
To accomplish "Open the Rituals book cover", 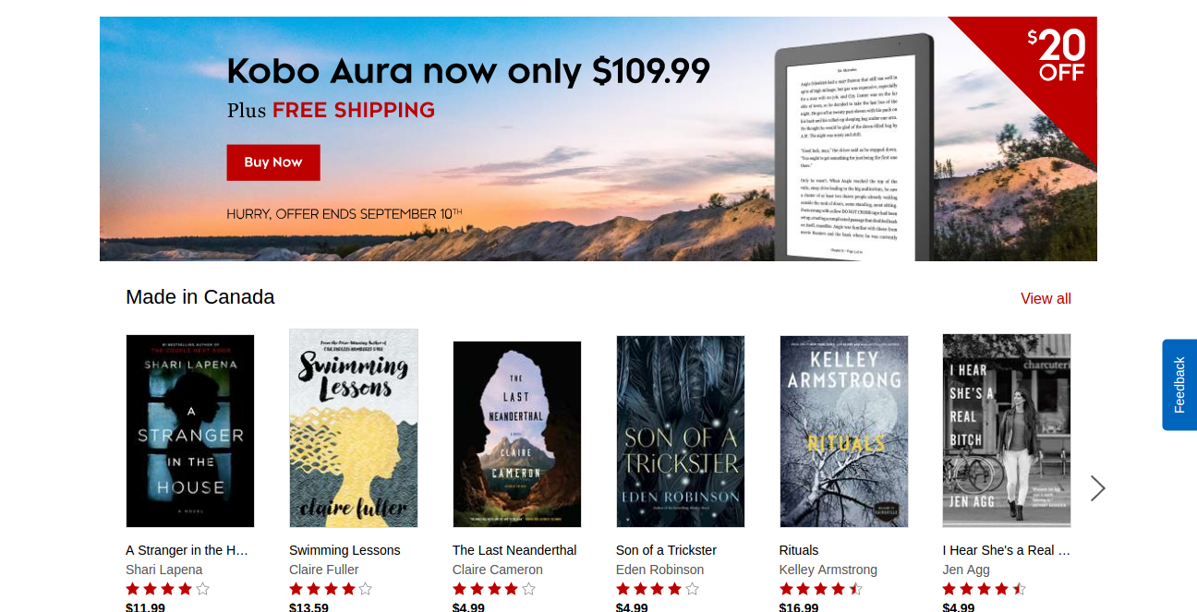I will (x=844, y=431).
